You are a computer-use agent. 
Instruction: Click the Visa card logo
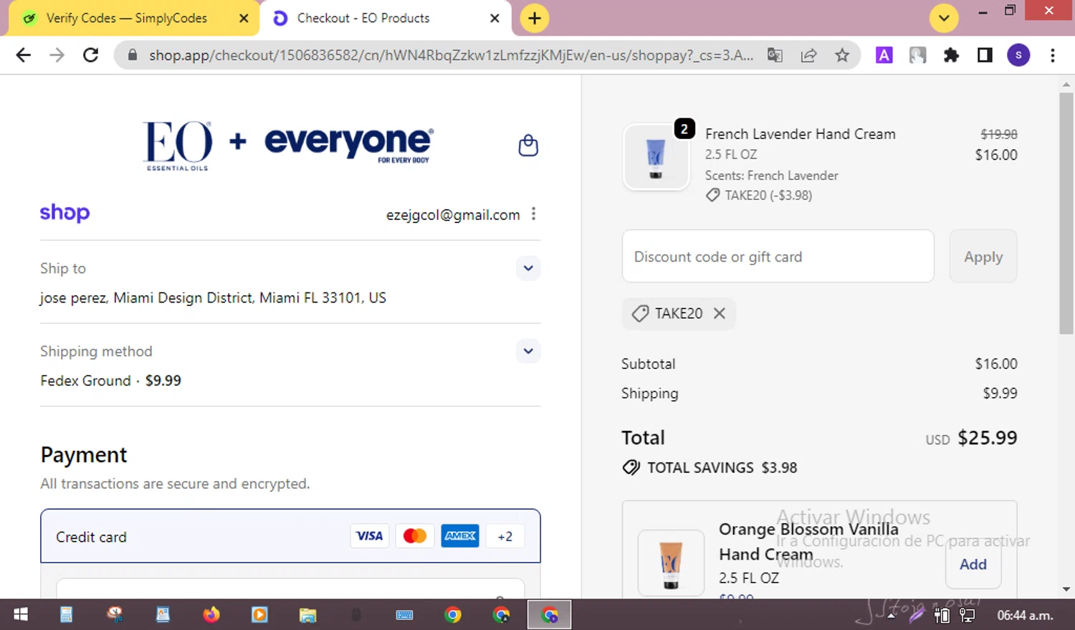pos(369,536)
